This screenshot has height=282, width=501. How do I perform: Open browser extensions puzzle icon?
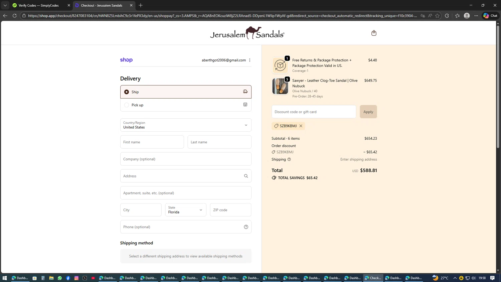tap(447, 16)
